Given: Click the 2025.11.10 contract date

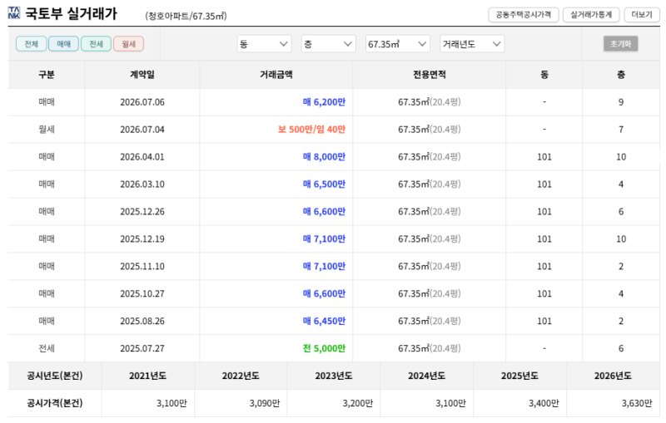Looking at the screenshot, I should click(142, 266).
